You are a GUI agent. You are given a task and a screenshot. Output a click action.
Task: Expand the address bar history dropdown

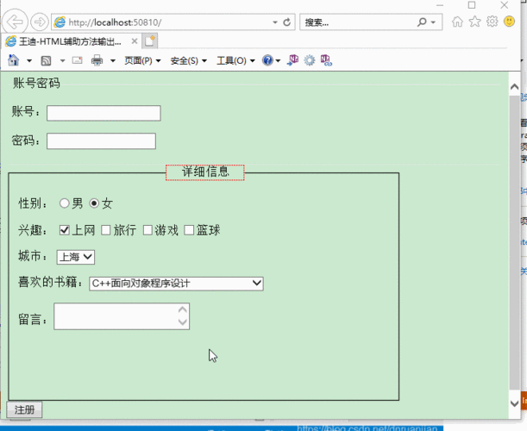(x=275, y=22)
